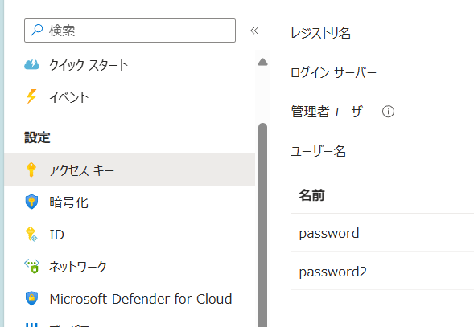Click the yellow アクセス キー key icon
Screen dimensions: 474x327
pyautogui.click(x=31, y=170)
